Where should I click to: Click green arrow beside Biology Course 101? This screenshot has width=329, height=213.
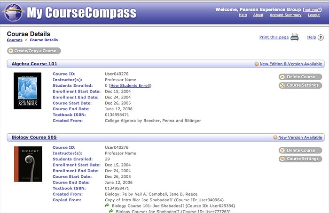pyautogui.click(x=107, y=205)
